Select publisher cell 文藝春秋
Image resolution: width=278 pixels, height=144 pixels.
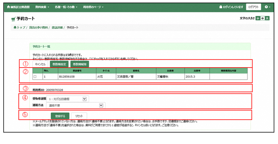pos(170,77)
